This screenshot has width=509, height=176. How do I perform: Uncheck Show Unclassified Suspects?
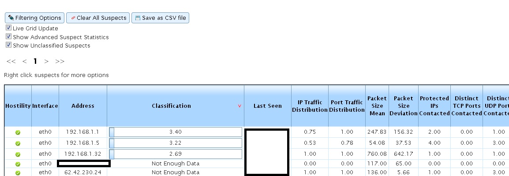click(x=8, y=45)
